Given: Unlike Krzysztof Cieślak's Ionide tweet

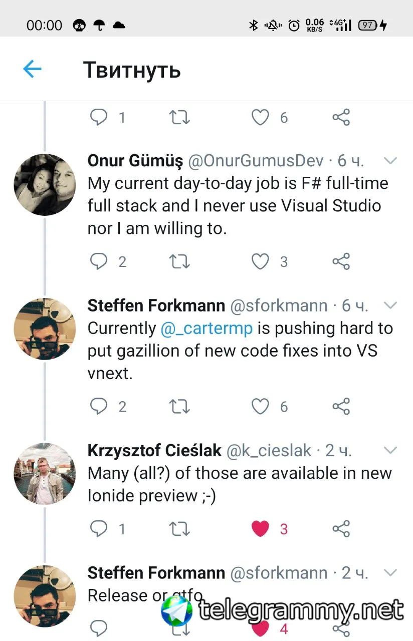Looking at the screenshot, I should coord(260,529).
